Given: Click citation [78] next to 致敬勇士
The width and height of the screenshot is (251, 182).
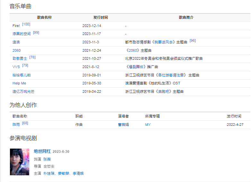Looking at the screenshot, I should pyautogui.click(x=32, y=57).
